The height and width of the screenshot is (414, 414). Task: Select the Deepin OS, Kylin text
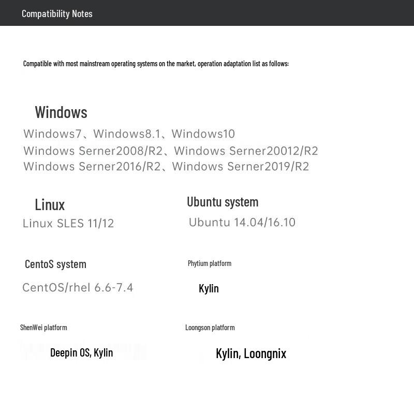click(81, 353)
